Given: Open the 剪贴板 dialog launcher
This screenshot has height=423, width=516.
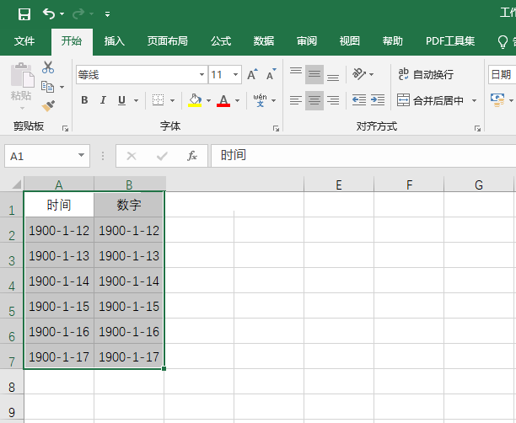Looking at the screenshot, I should 65,128.
